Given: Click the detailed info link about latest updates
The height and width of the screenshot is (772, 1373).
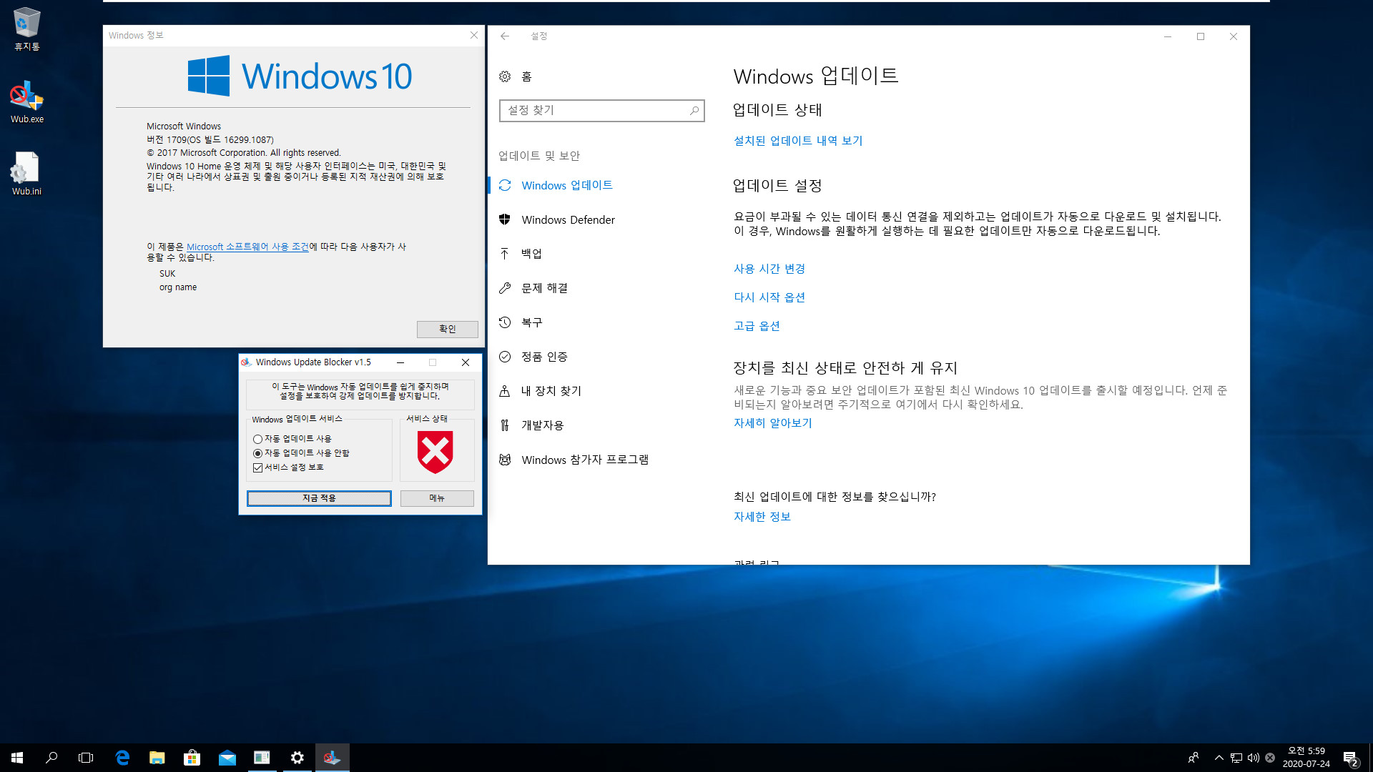Looking at the screenshot, I should [x=762, y=517].
